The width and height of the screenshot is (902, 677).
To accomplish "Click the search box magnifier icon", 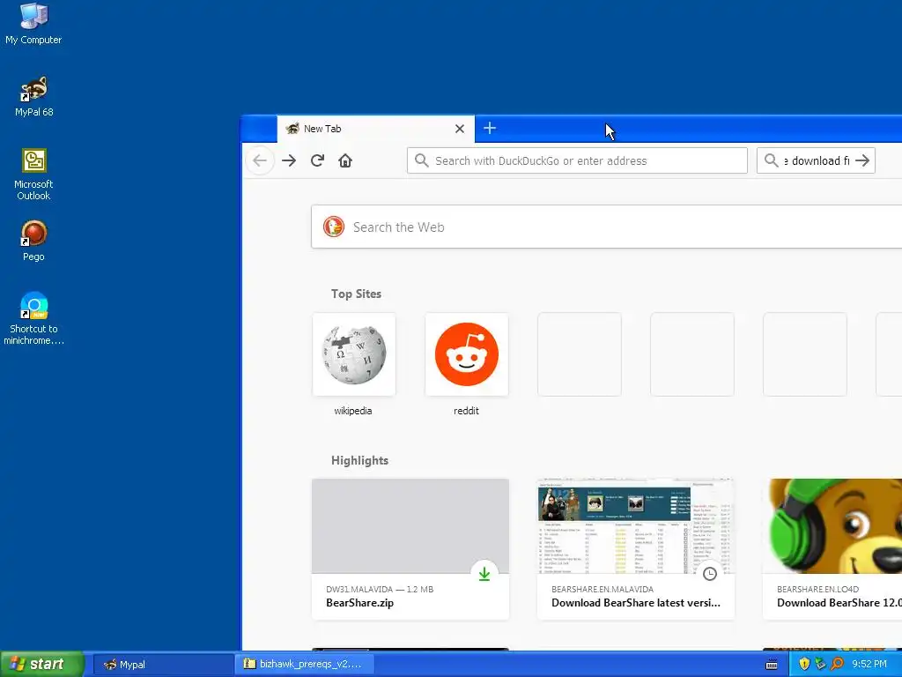I will point(772,160).
